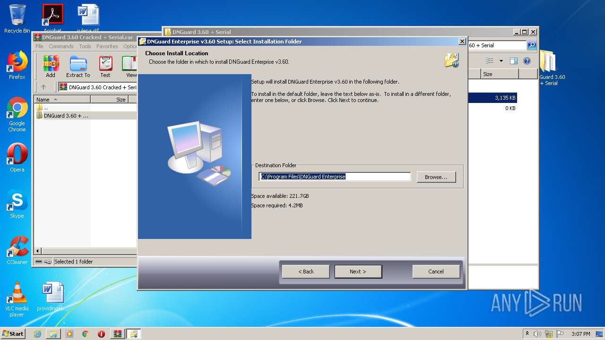The image size is (605, 340).
Task: Open CCleaner desktop shortcut
Action: pos(17,250)
